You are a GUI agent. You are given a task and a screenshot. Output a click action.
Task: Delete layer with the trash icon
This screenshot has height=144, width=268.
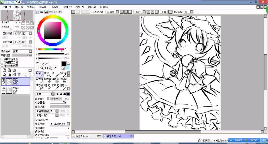(19, 75)
